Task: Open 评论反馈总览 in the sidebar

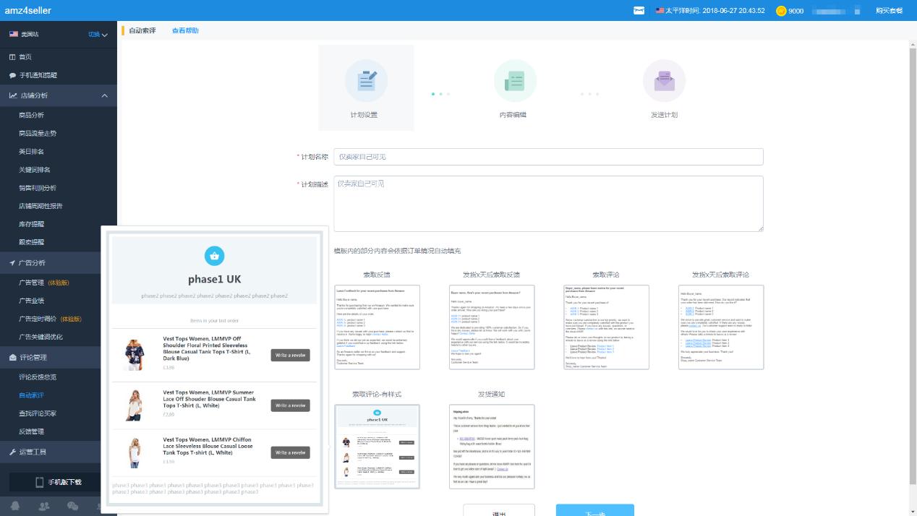Action: point(38,377)
